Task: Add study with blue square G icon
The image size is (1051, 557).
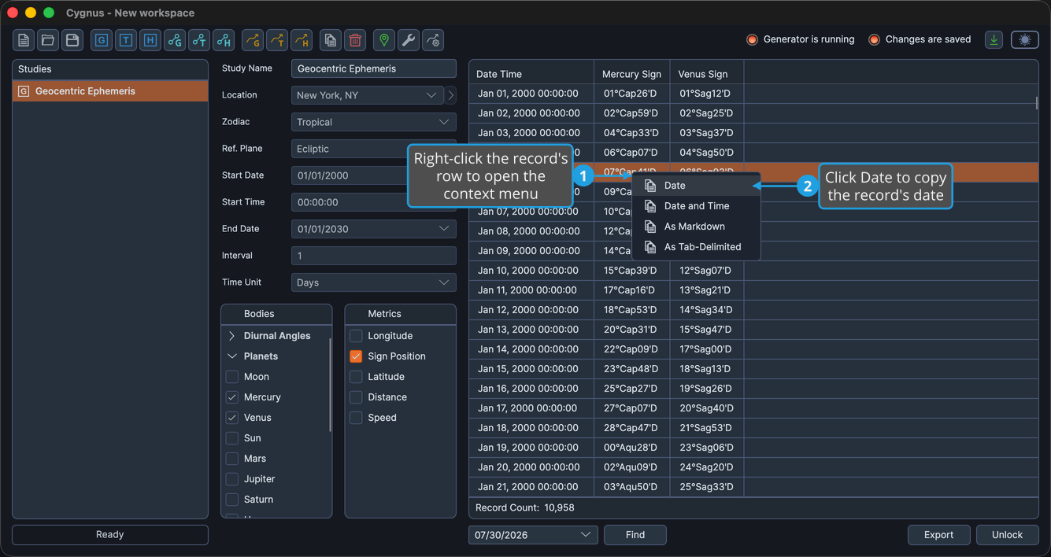Action: coord(102,40)
